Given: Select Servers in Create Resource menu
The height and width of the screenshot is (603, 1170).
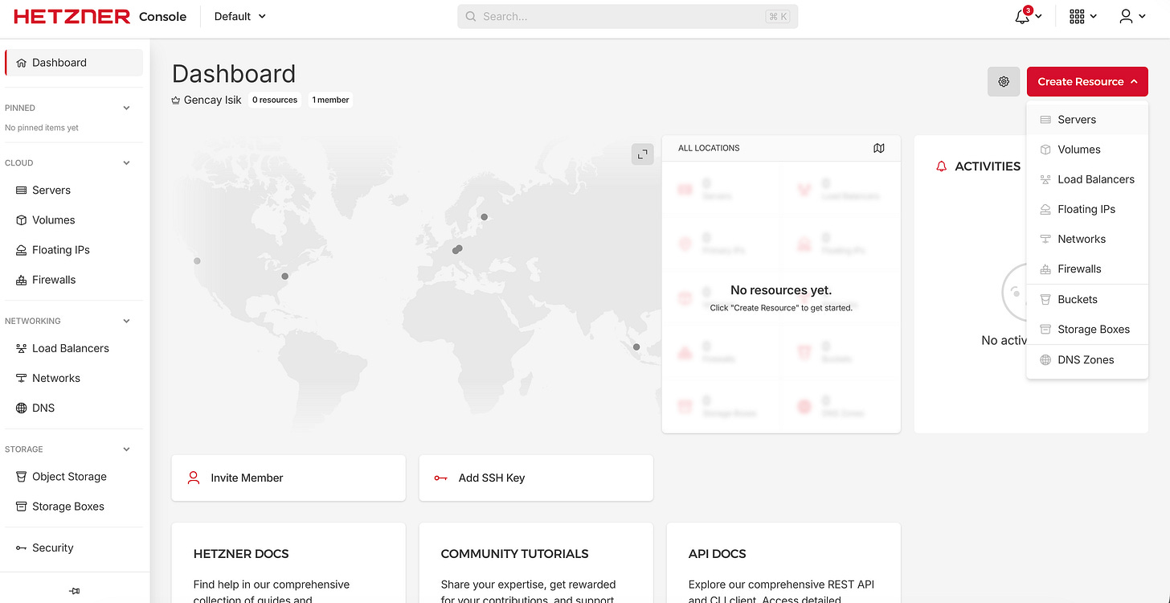Looking at the screenshot, I should 1087,120.
